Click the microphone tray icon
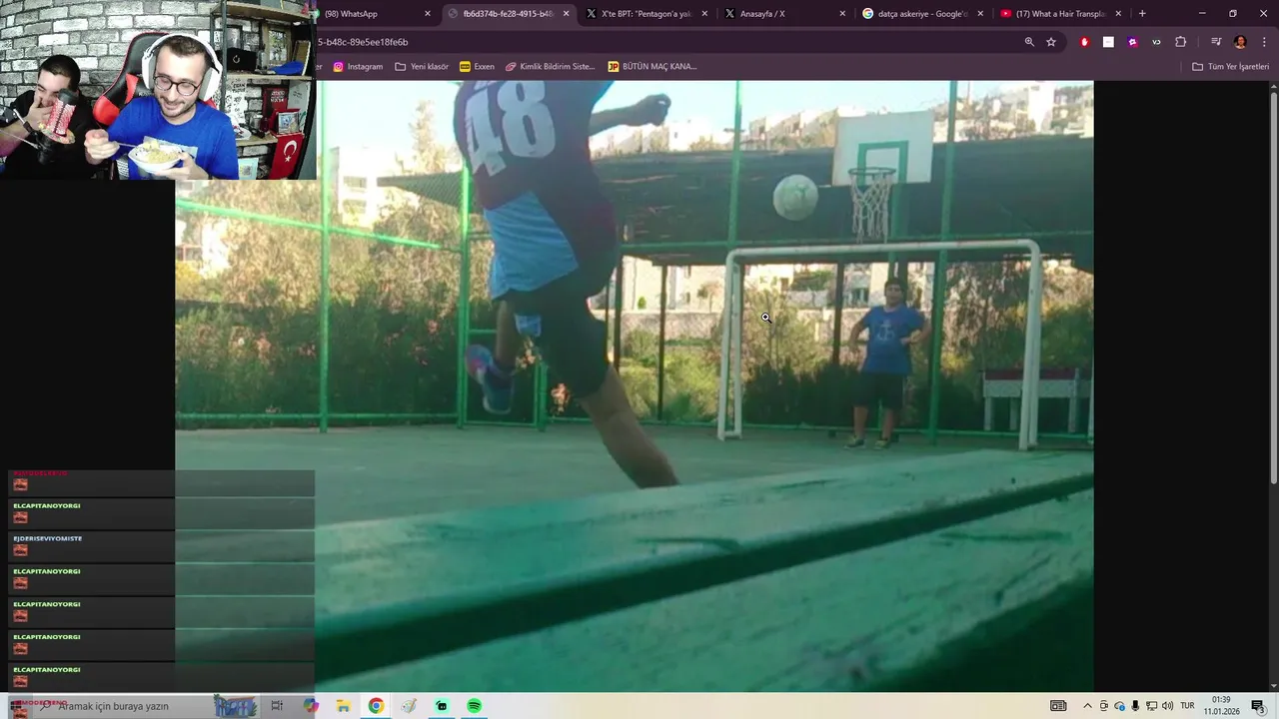 tap(1135, 706)
